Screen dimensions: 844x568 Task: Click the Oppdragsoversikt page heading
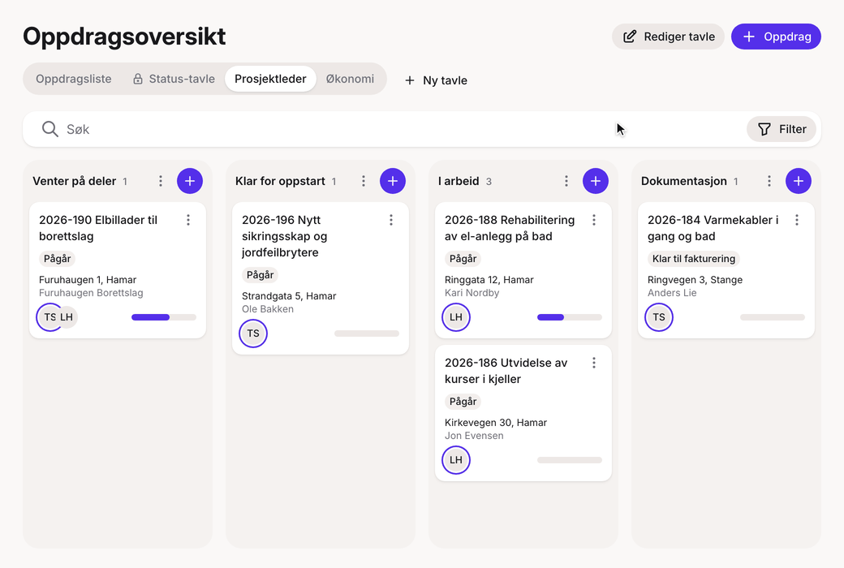click(x=124, y=37)
